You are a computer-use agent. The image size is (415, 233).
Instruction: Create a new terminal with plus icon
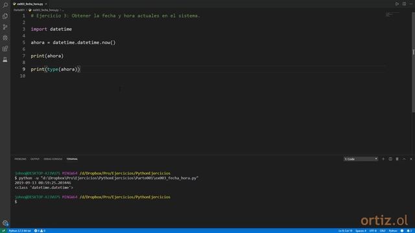tap(383, 159)
